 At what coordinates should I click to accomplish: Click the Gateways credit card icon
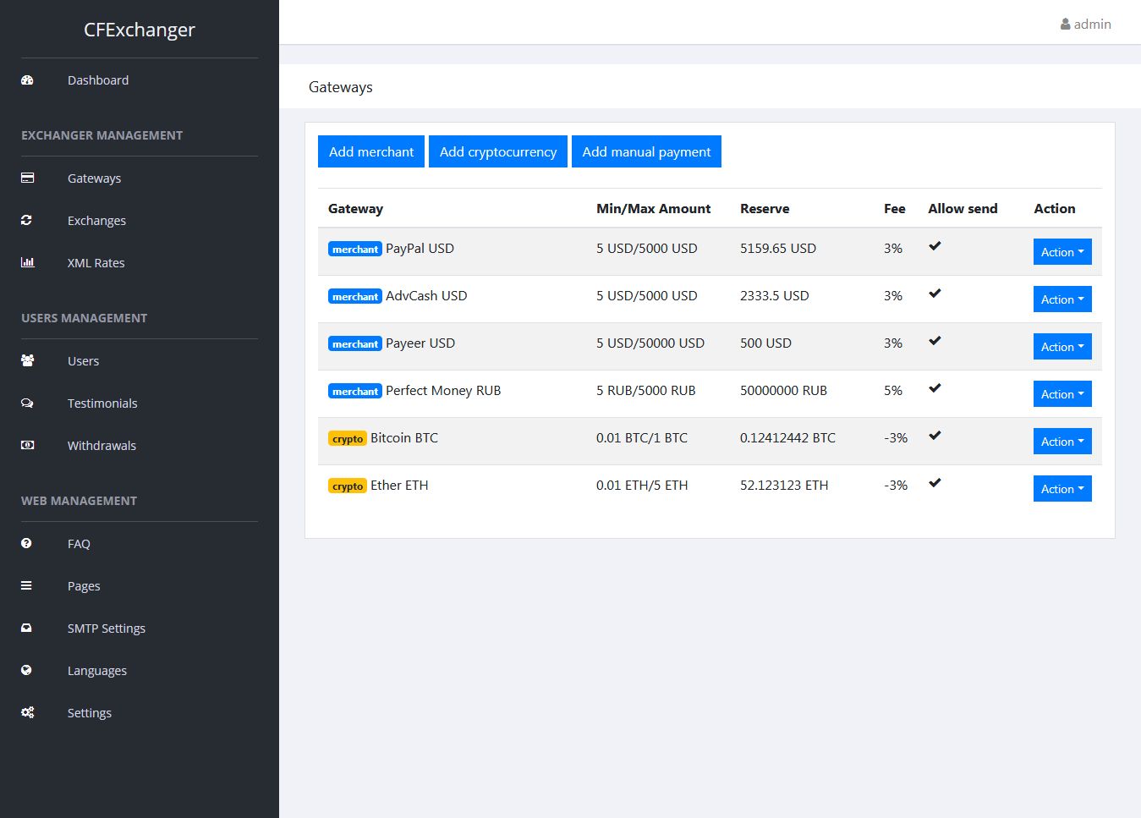pyautogui.click(x=27, y=178)
